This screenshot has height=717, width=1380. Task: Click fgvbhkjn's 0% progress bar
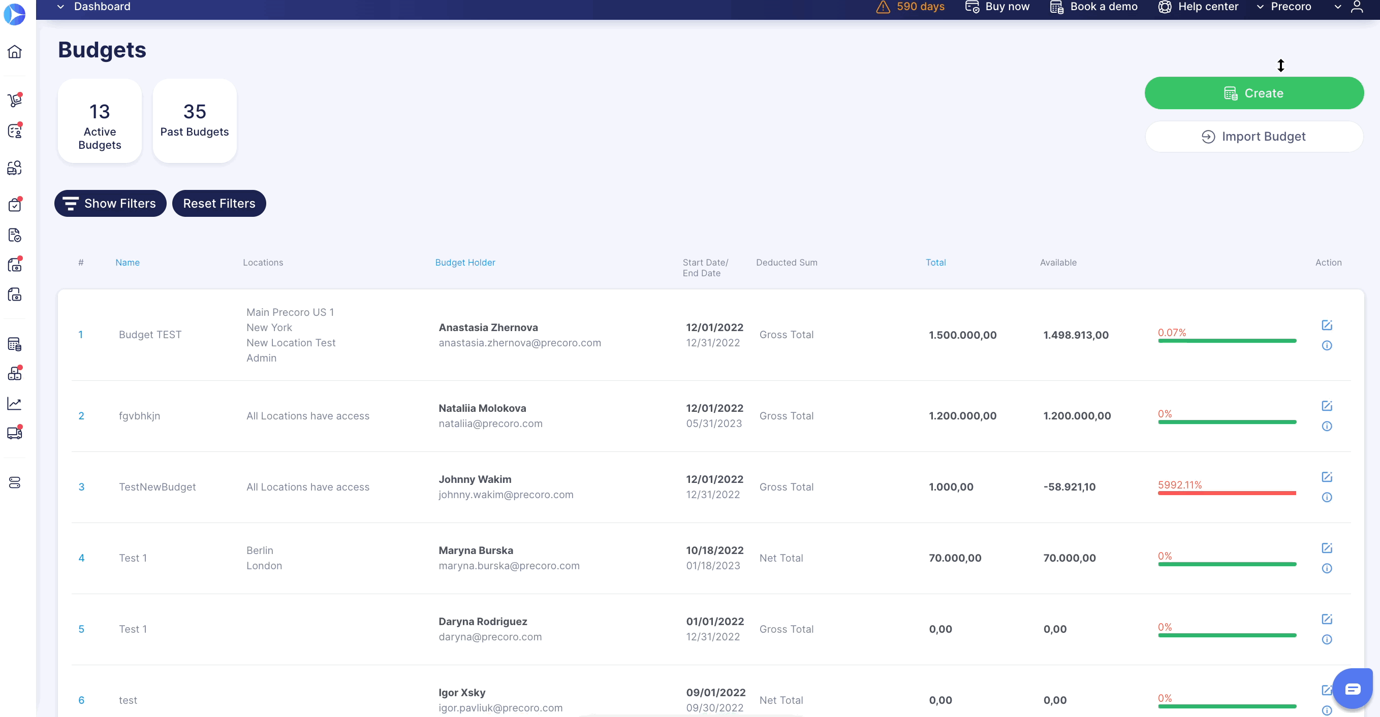point(1227,422)
